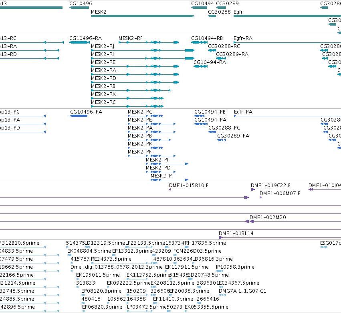Select the LD36816.3prime EST label

(x=212, y=259)
